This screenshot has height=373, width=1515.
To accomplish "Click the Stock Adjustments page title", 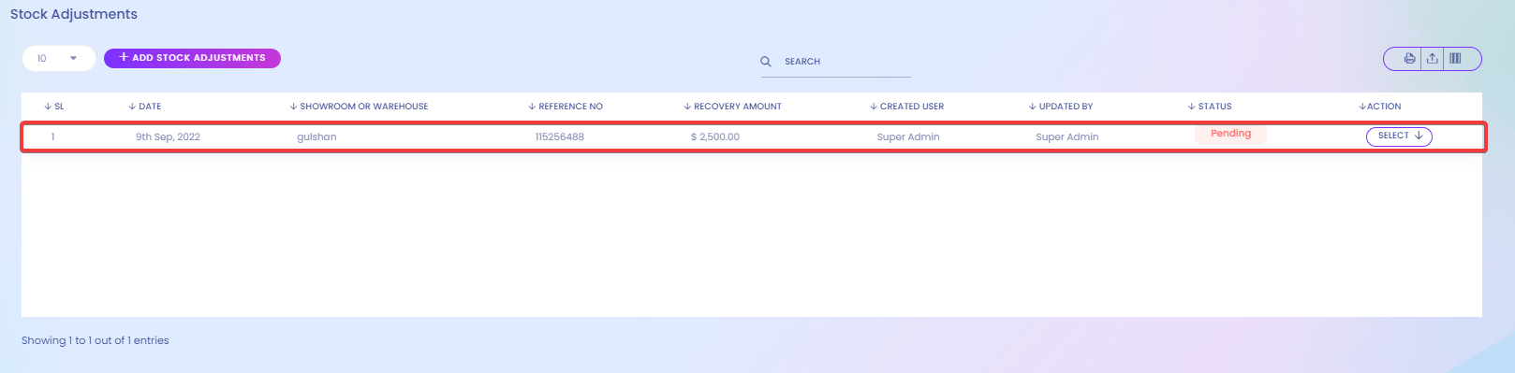I will click(x=74, y=14).
